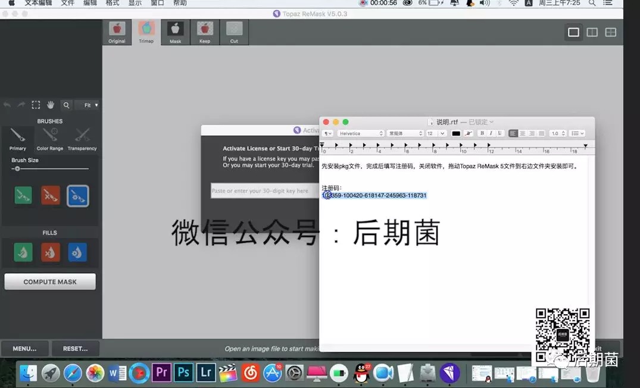Image resolution: width=640 pixels, height=388 pixels.
Task: Open the Fit zoom dropdown
Action: click(90, 105)
